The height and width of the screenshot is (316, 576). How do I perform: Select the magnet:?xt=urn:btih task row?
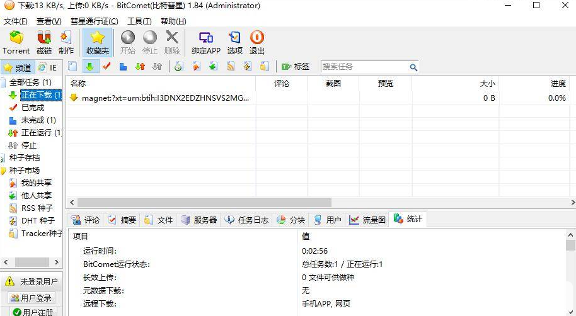pos(319,98)
